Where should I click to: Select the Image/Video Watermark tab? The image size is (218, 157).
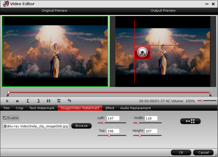pyautogui.click(x=80, y=108)
